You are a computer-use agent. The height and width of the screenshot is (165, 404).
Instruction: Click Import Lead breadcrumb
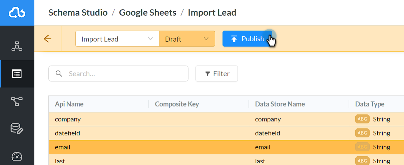212,13
